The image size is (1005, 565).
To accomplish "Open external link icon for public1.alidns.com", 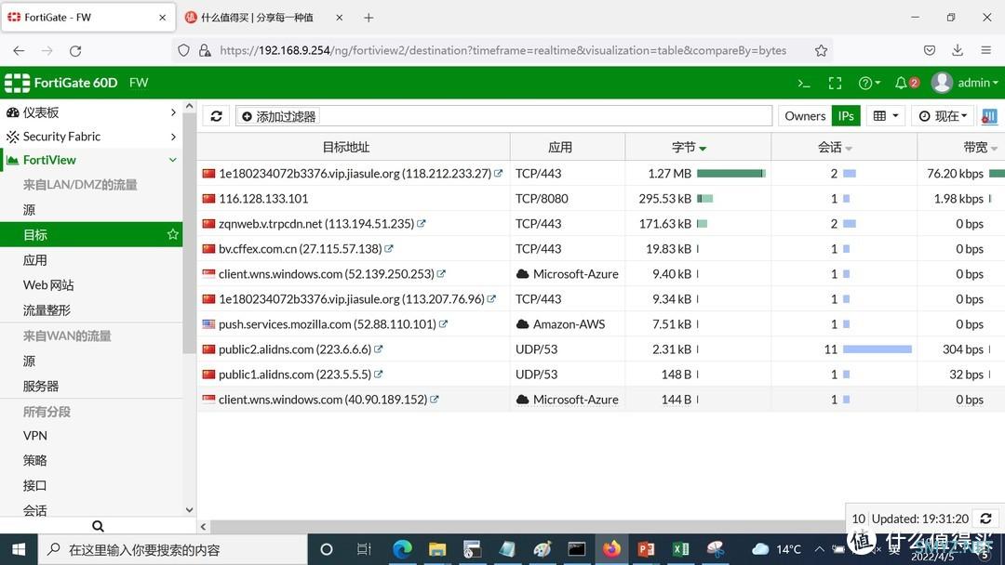I will [x=378, y=374].
